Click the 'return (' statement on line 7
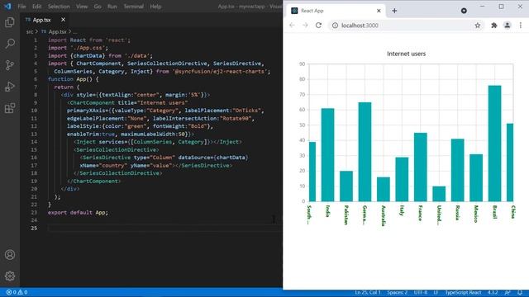 click(67, 87)
